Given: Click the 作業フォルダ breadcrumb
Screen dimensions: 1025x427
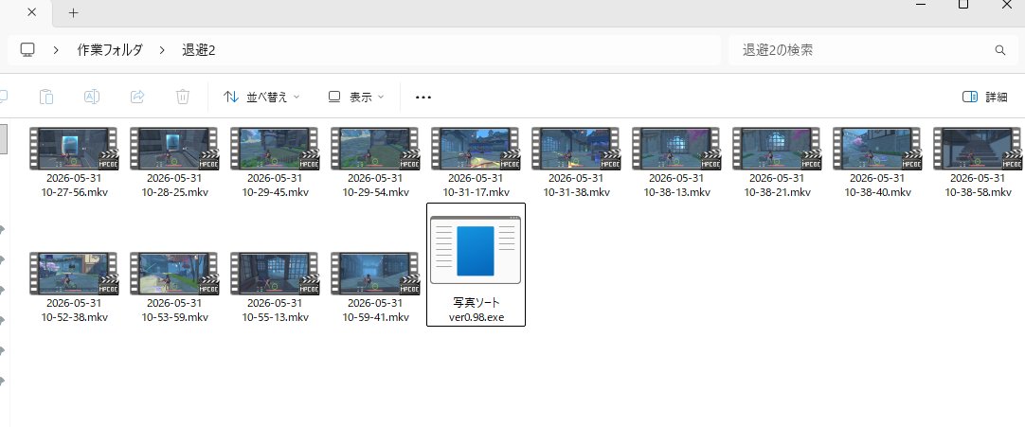Looking at the screenshot, I should 110,49.
